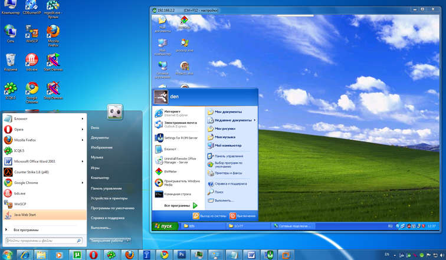Click the Найти программы и файлы search box
The image size is (446, 260).
coord(41,241)
